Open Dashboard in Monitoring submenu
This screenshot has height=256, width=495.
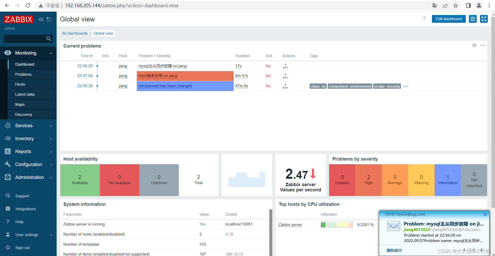(x=32, y=64)
